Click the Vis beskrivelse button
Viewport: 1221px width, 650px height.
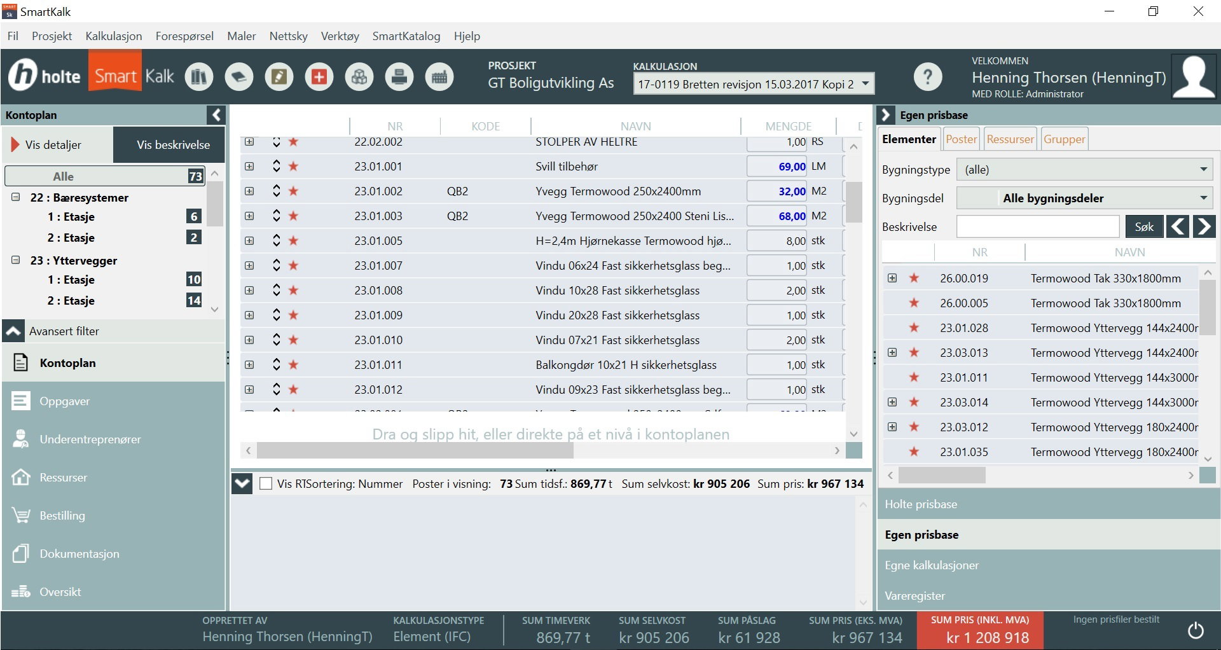(172, 145)
